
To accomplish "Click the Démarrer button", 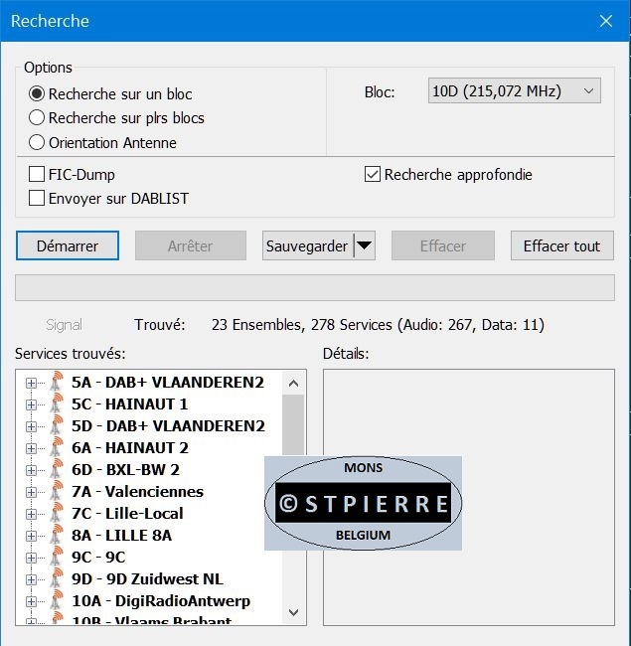I will point(68,245).
